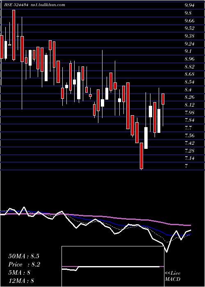
Task: Click the 8.4 price axis label
Action: coord(188,89)
